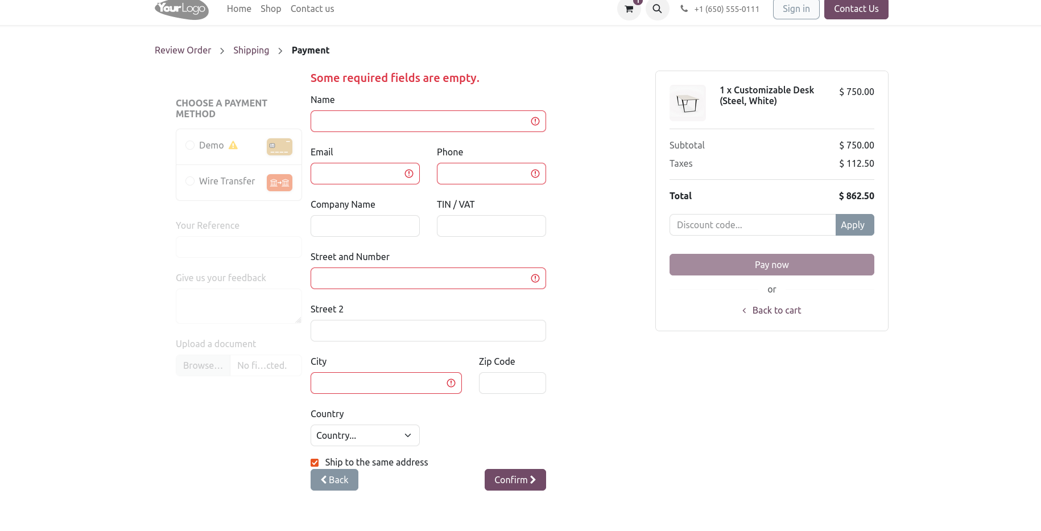Open the Home menu item

(x=239, y=9)
